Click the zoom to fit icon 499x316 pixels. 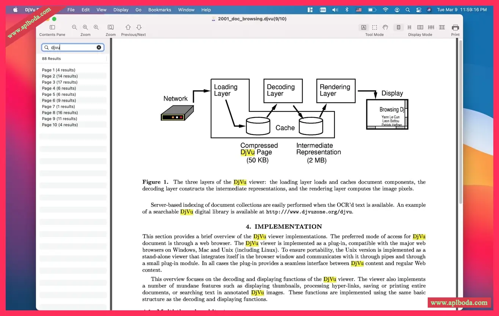point(111,27)
